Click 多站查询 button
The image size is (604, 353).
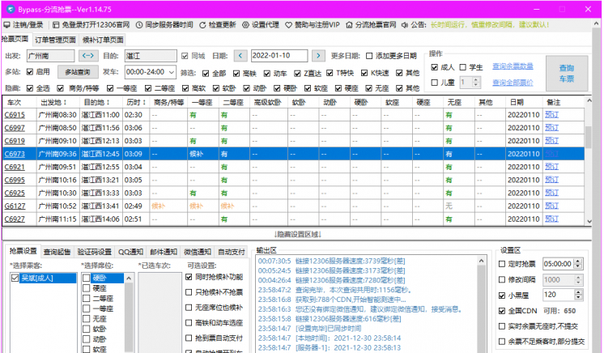[x=78, y=72]
